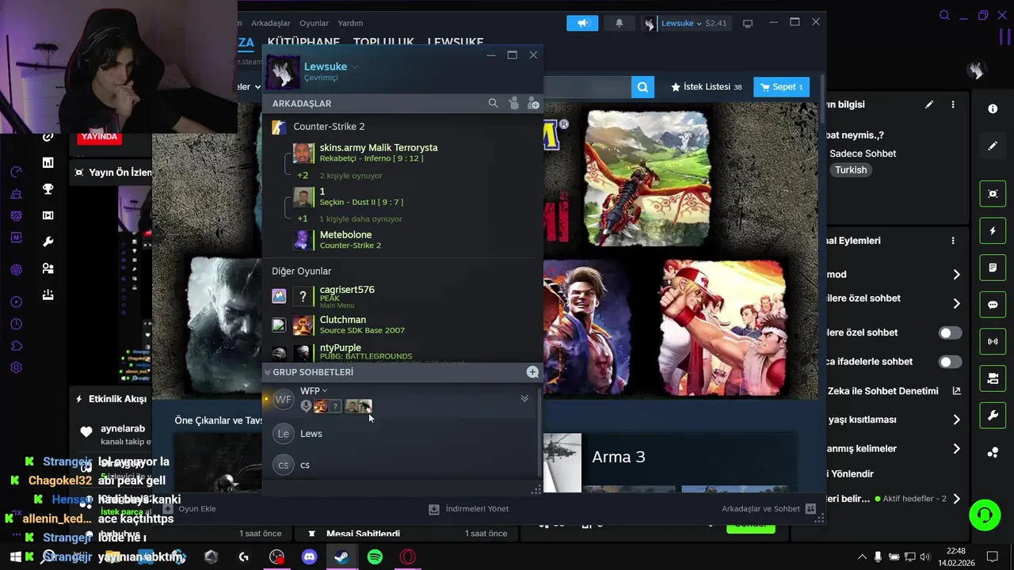Click the store search magnifier button
The height and width of the screenshot is (570, 1014).
[642, 87]
